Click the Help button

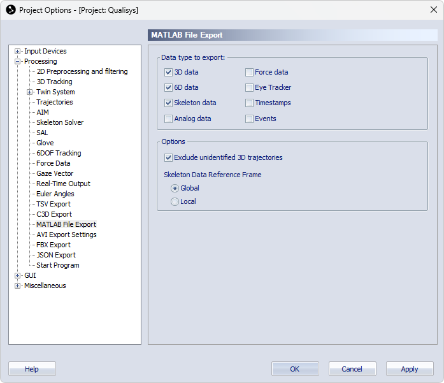(32, 369)
